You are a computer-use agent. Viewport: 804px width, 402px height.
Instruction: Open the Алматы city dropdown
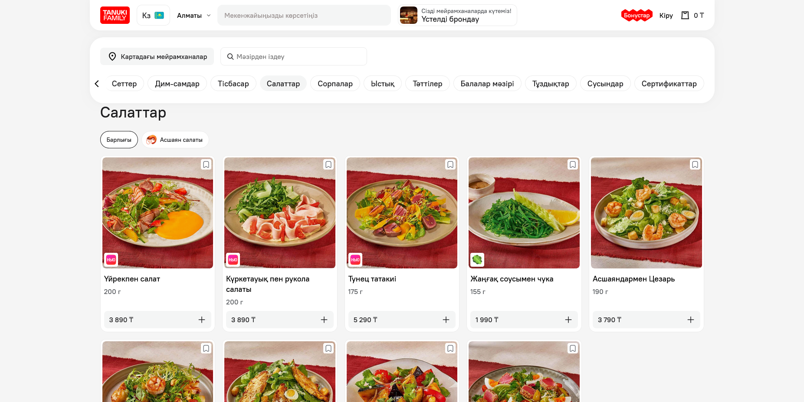coord(194,15)
